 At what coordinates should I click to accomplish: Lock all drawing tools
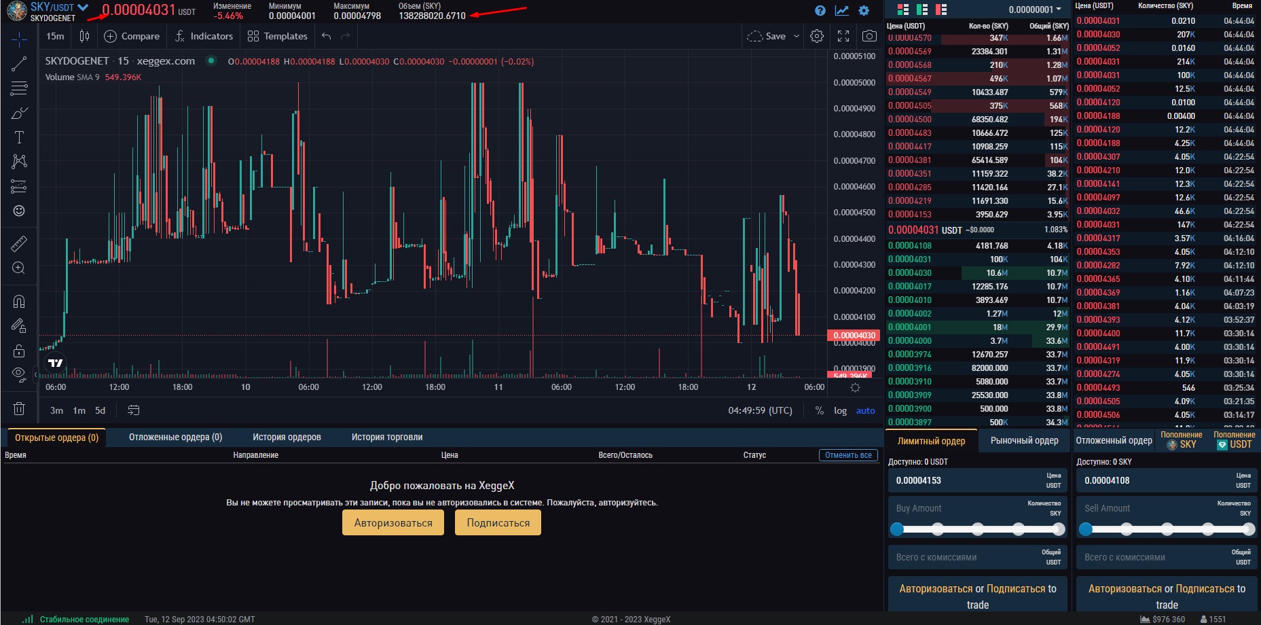click(x=19, y=350)
